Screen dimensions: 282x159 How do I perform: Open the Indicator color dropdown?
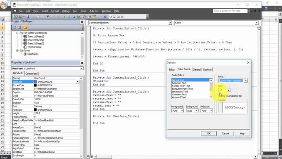pos(211,111)
